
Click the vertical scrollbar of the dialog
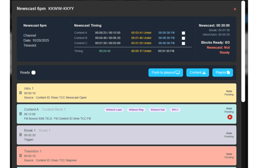pos(243,50)
